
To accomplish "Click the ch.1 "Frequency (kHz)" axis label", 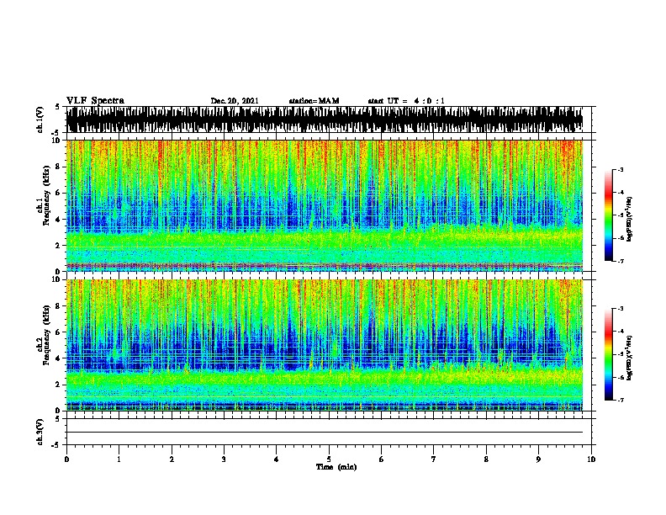I will 46,196.
